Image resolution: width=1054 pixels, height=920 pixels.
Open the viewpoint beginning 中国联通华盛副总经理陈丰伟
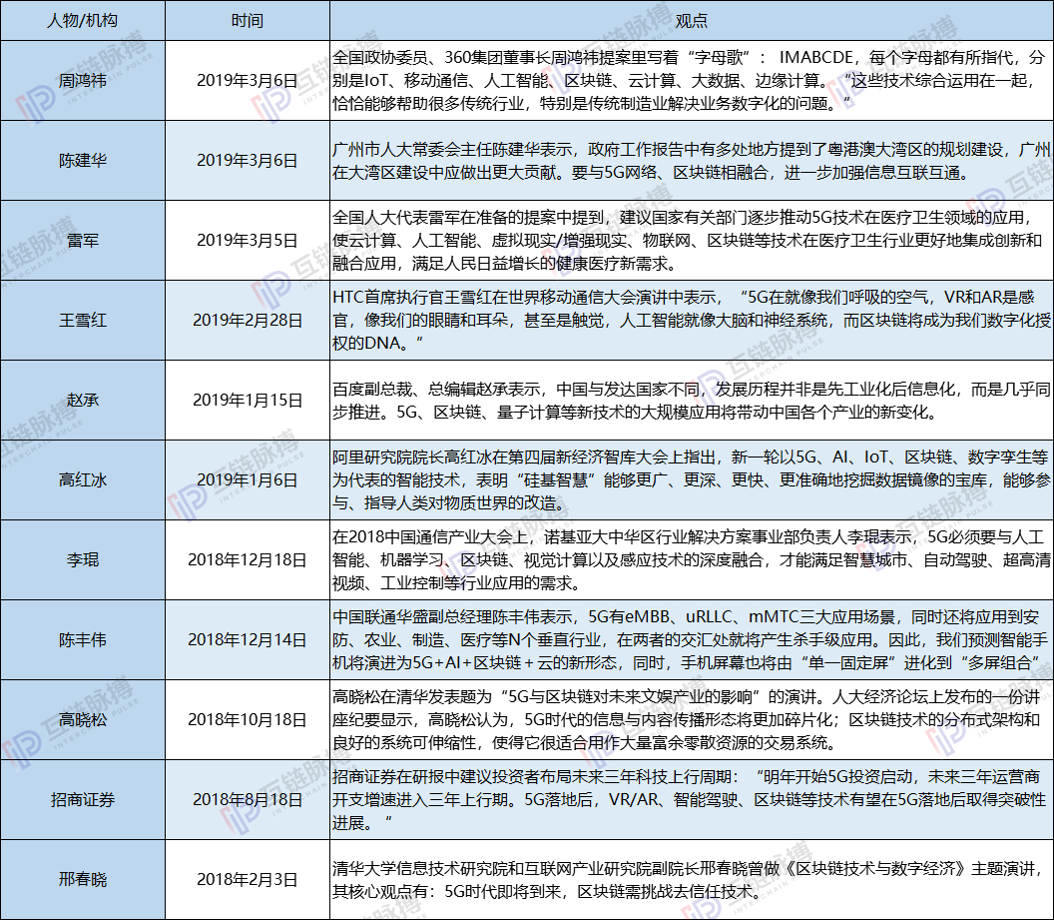pyautogui.click(x=691, y=639)
